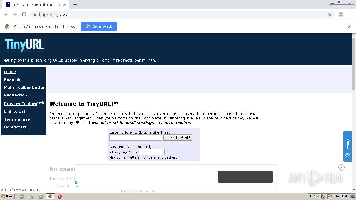356x200 pixels.
Task: Open Terms of use link
Action: coord(17,119)
